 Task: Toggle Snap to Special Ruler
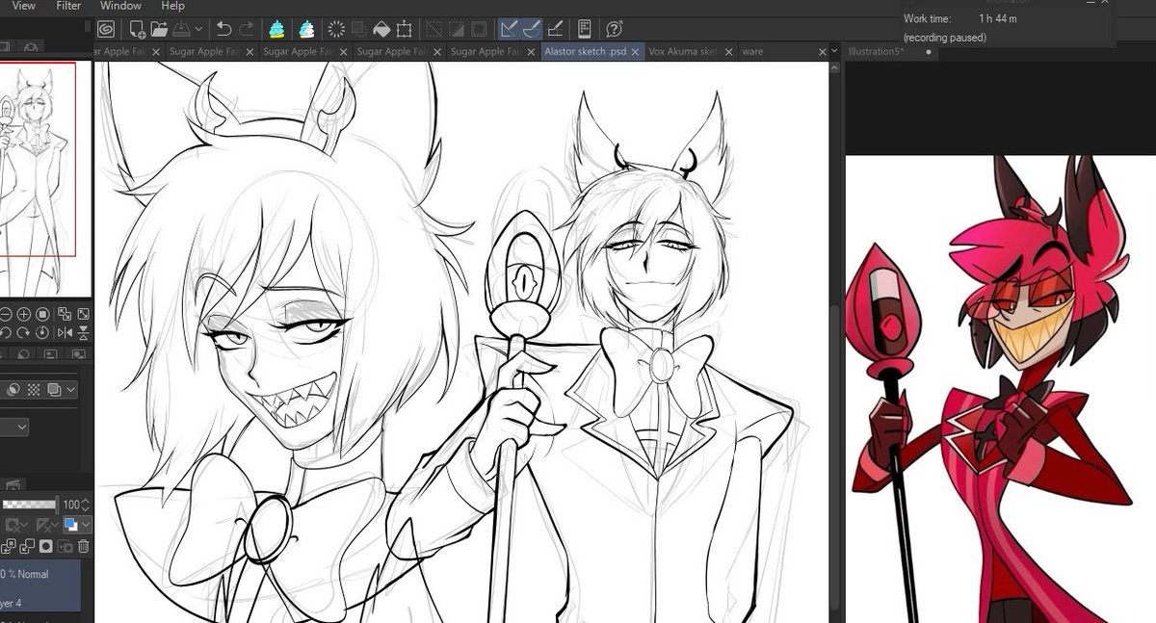tap(532, 29)
